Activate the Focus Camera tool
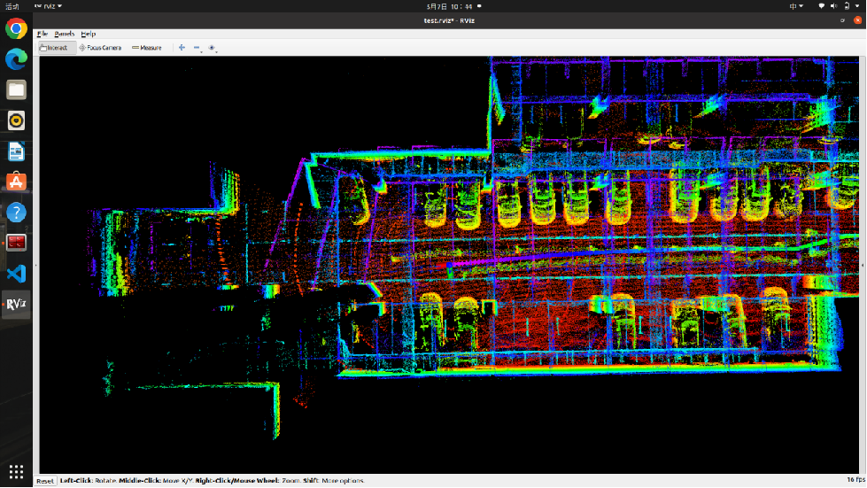The height and width of the screenshot is (488, 867). click(100, 48)
